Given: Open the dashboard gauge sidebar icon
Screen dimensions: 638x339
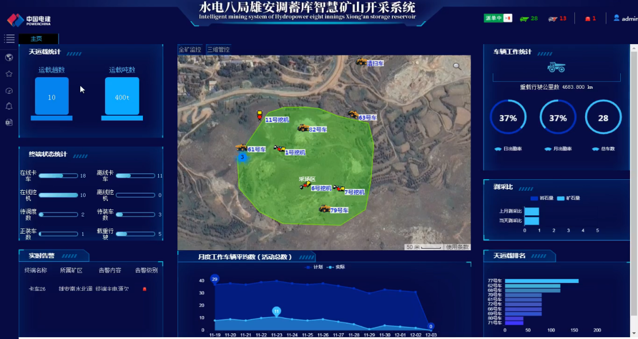Looking at the screenshot, I should pyautogui.click(x=9, y=90).
